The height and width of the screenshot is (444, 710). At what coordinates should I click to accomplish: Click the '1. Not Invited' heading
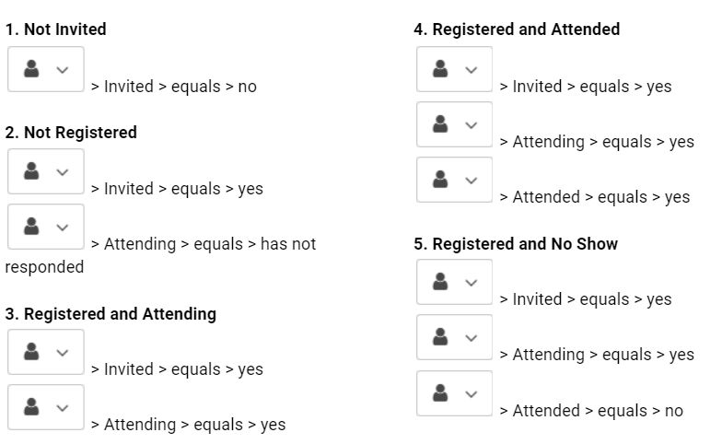pos(55,29)
